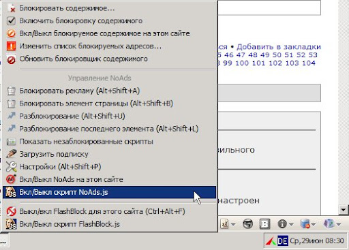This screenshot has height=250, width=349.
Task: Focus the text field above the page
Action: 269,7
